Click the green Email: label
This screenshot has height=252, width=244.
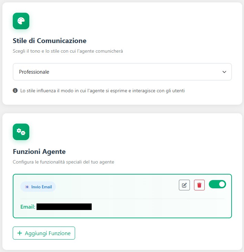point(28,207)
